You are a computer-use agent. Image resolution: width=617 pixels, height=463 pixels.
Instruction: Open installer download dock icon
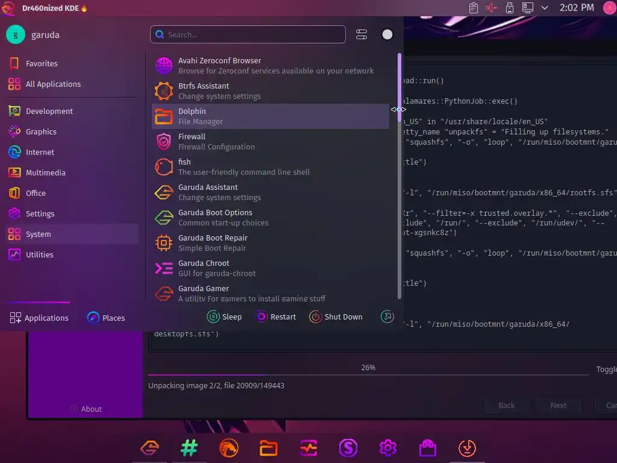(x=468, y=448)
